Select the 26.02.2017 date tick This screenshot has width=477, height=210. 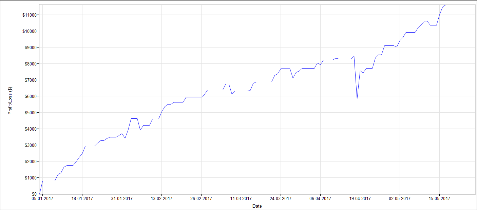pos(201,199)
